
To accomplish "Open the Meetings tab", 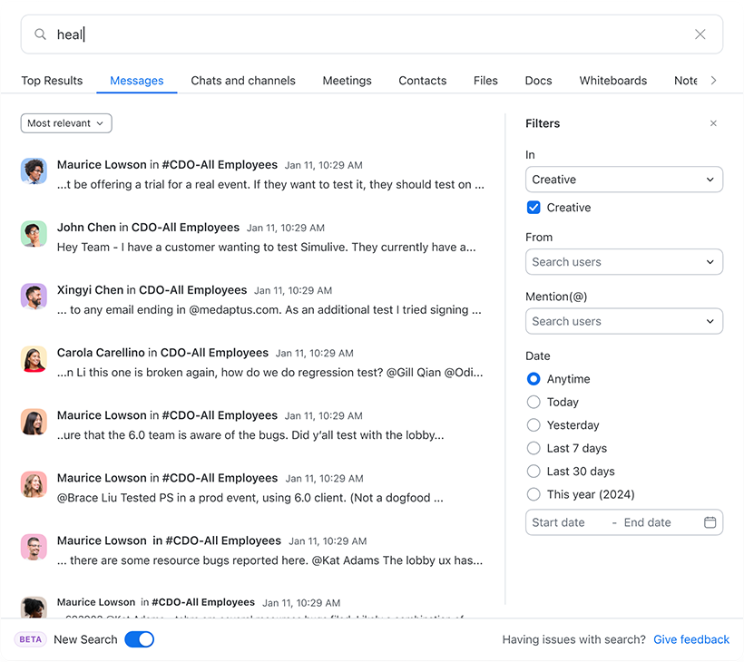I will (347, 81).
